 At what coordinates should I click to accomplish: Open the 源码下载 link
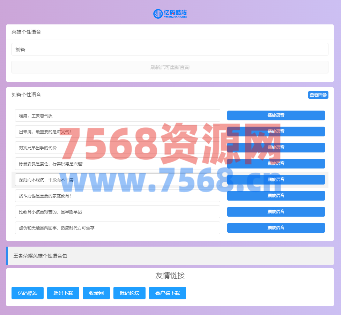pos(63,293)
